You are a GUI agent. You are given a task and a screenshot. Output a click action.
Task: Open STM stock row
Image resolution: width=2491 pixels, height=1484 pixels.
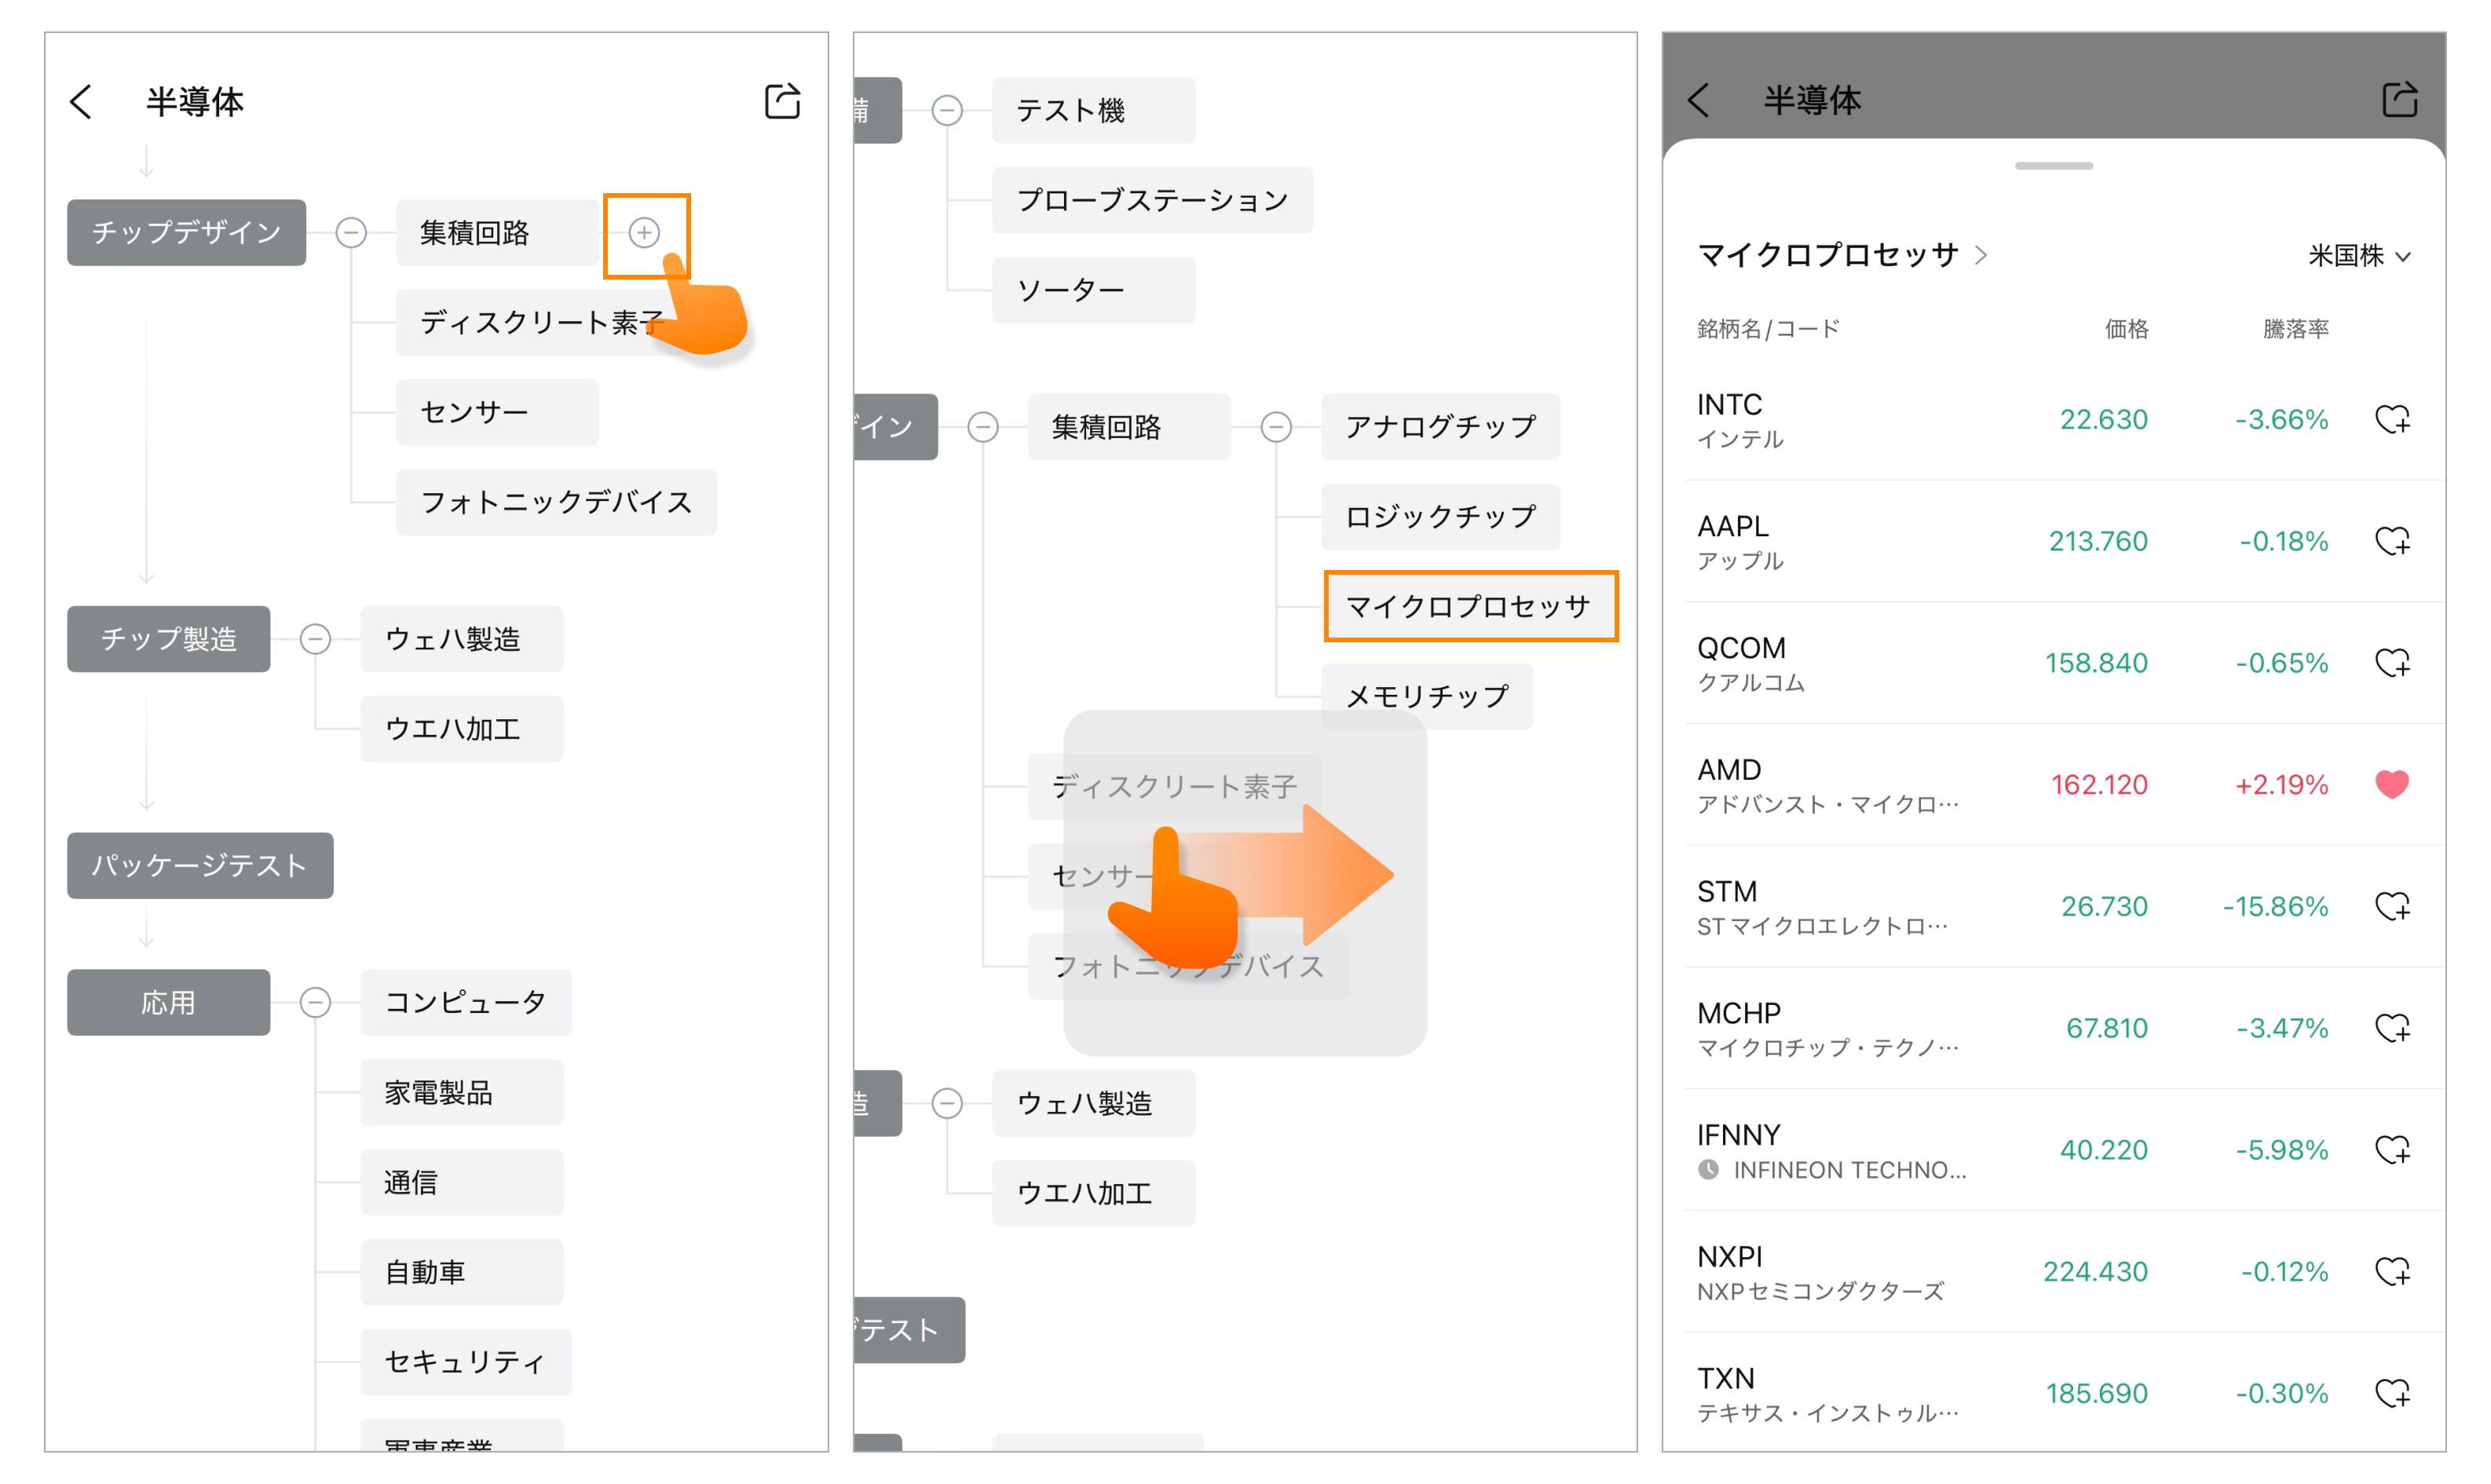pos(2055,907)
